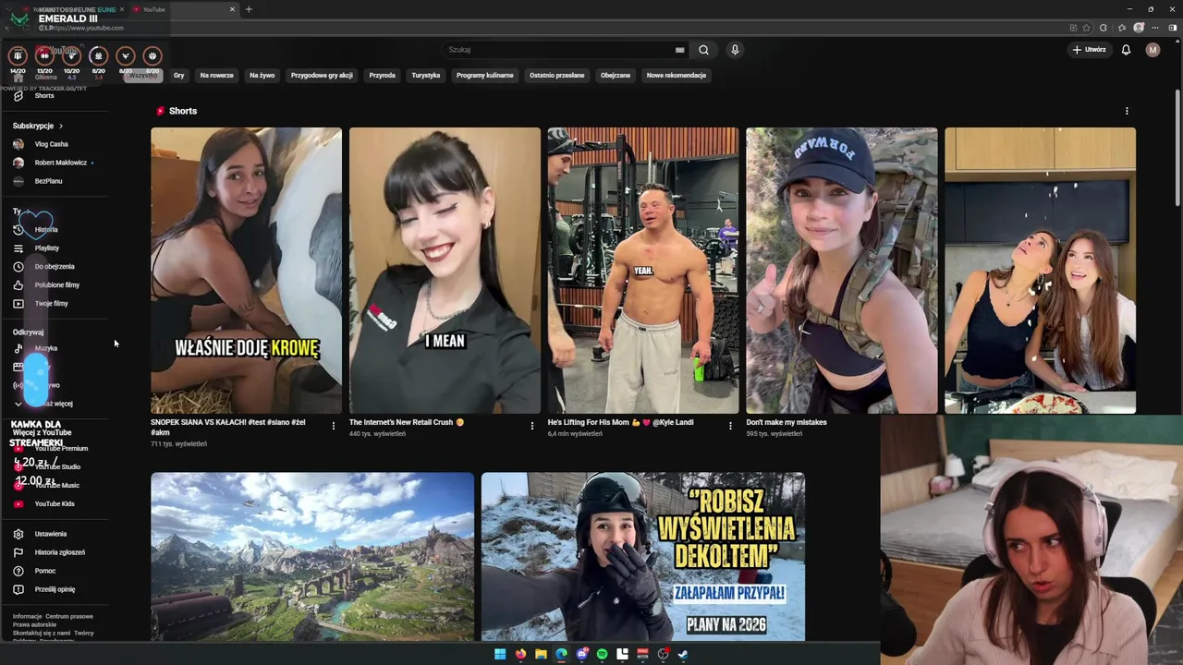The width and height of the screenshot is (1183, 665).
Task: Open the account avatar M menu
Action: (x=1153, y=50)
